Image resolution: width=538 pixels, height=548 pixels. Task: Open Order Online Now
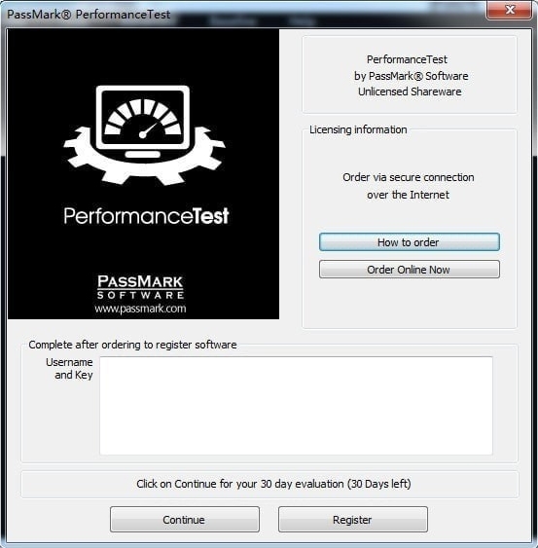(x=409, y=270)
